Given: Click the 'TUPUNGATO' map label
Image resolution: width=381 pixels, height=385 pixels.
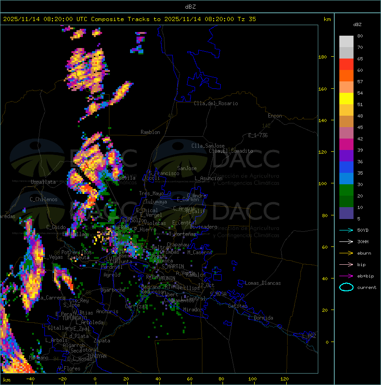Looking at the screenshot, I should (74, 318).
